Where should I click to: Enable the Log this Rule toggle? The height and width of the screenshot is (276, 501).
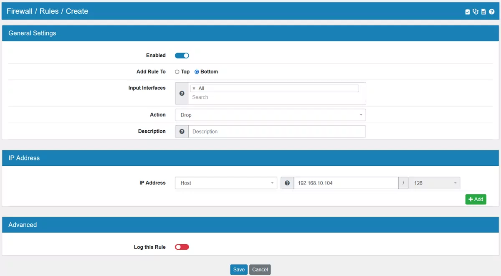[x=182, y=247]
